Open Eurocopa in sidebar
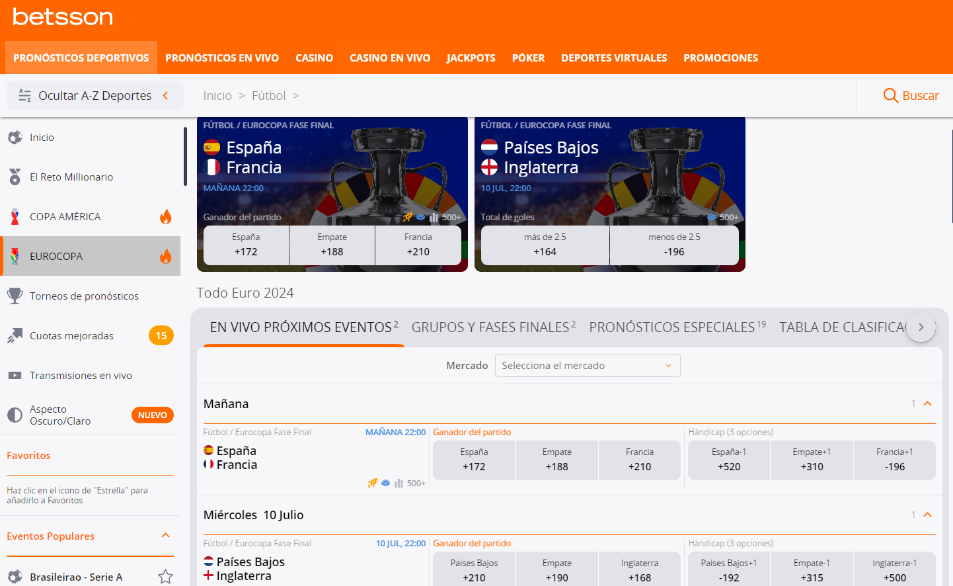The image size is (953, 586). (90, 256)
